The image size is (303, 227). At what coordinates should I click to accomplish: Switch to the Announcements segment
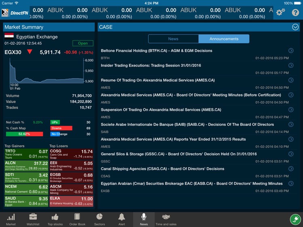(x=224, y=39)
